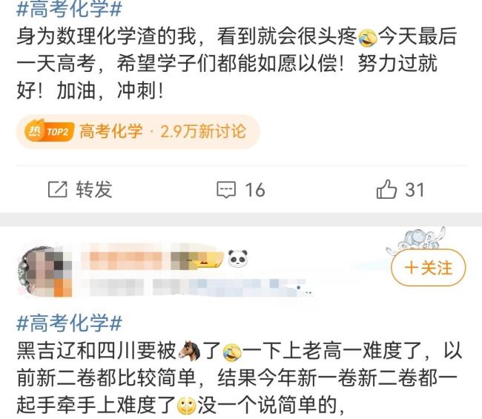Tap the orange hot flame TOP2 badge
Screen dimensions: 482x419
[x=49, y=131]
